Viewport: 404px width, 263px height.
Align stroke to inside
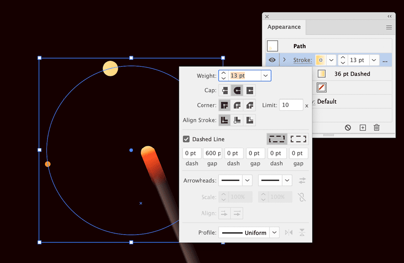(x=237, y=120)
